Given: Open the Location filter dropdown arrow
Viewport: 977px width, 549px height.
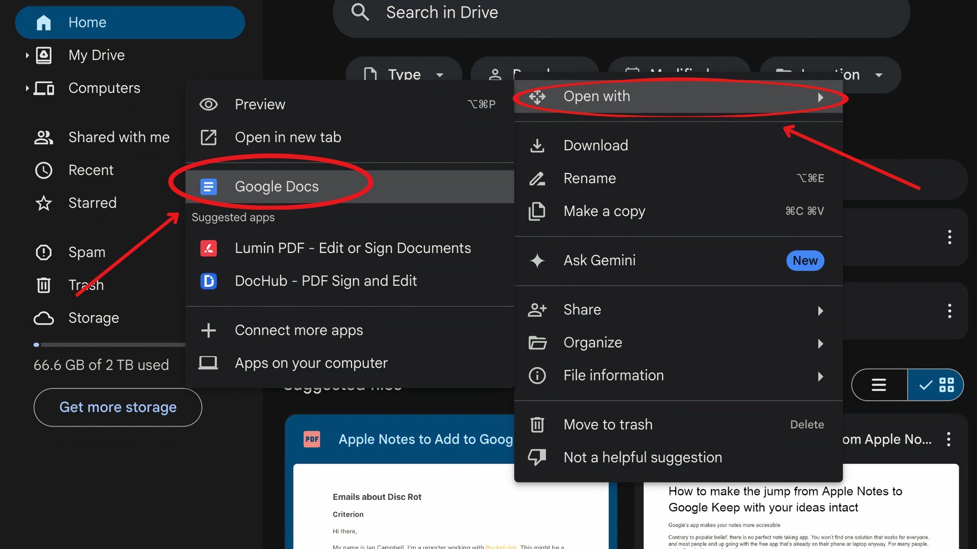Looking at the screenshot, I should [879, 75].
